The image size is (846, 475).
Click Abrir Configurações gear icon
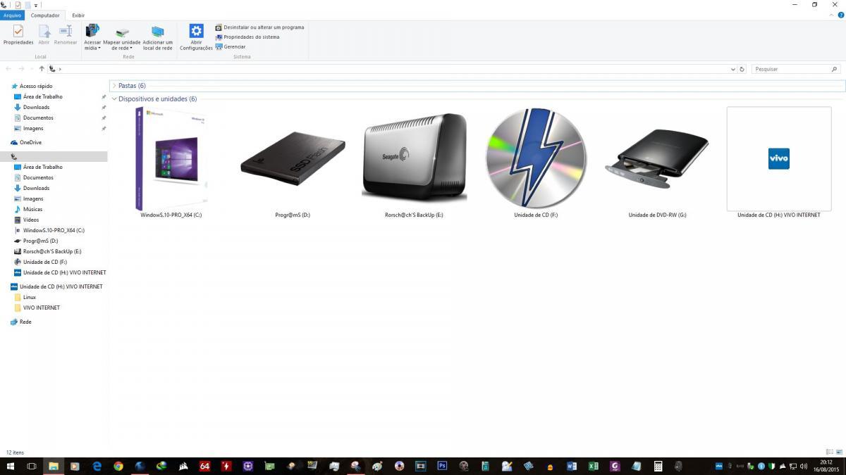[196, 31]
